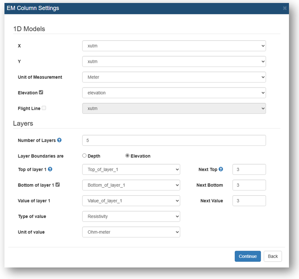
Task: Select the Depth radio button
Action: pos(84,155)
